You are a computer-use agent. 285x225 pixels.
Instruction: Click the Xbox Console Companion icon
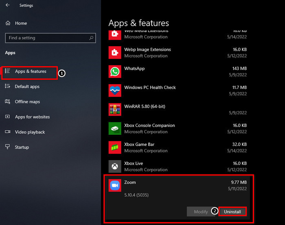pyautogui.click(x=115, y=128)
